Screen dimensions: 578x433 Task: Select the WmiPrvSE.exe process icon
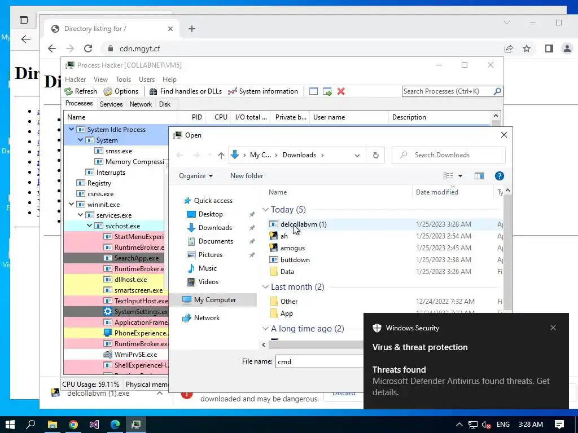[x=108, y=354]
